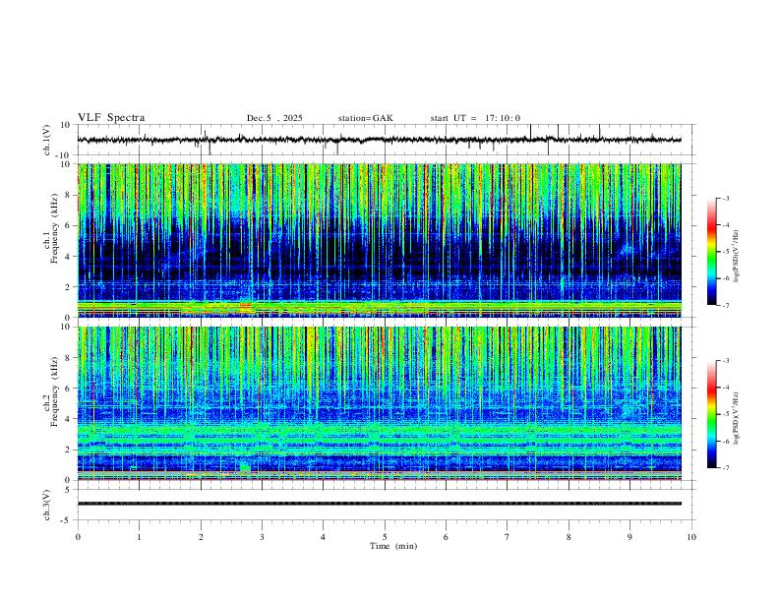The height and width of the screenshot is (602, 779).
Task: Click the ch.1 waveform trace panel
Action: coord(386,140)
